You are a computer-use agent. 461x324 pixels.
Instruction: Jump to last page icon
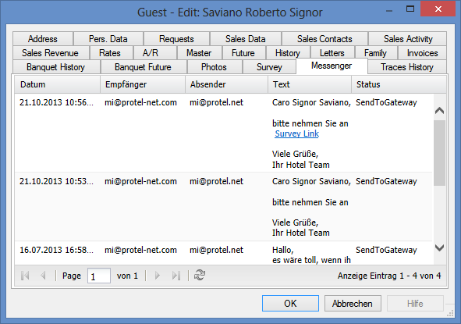(176, 276)
